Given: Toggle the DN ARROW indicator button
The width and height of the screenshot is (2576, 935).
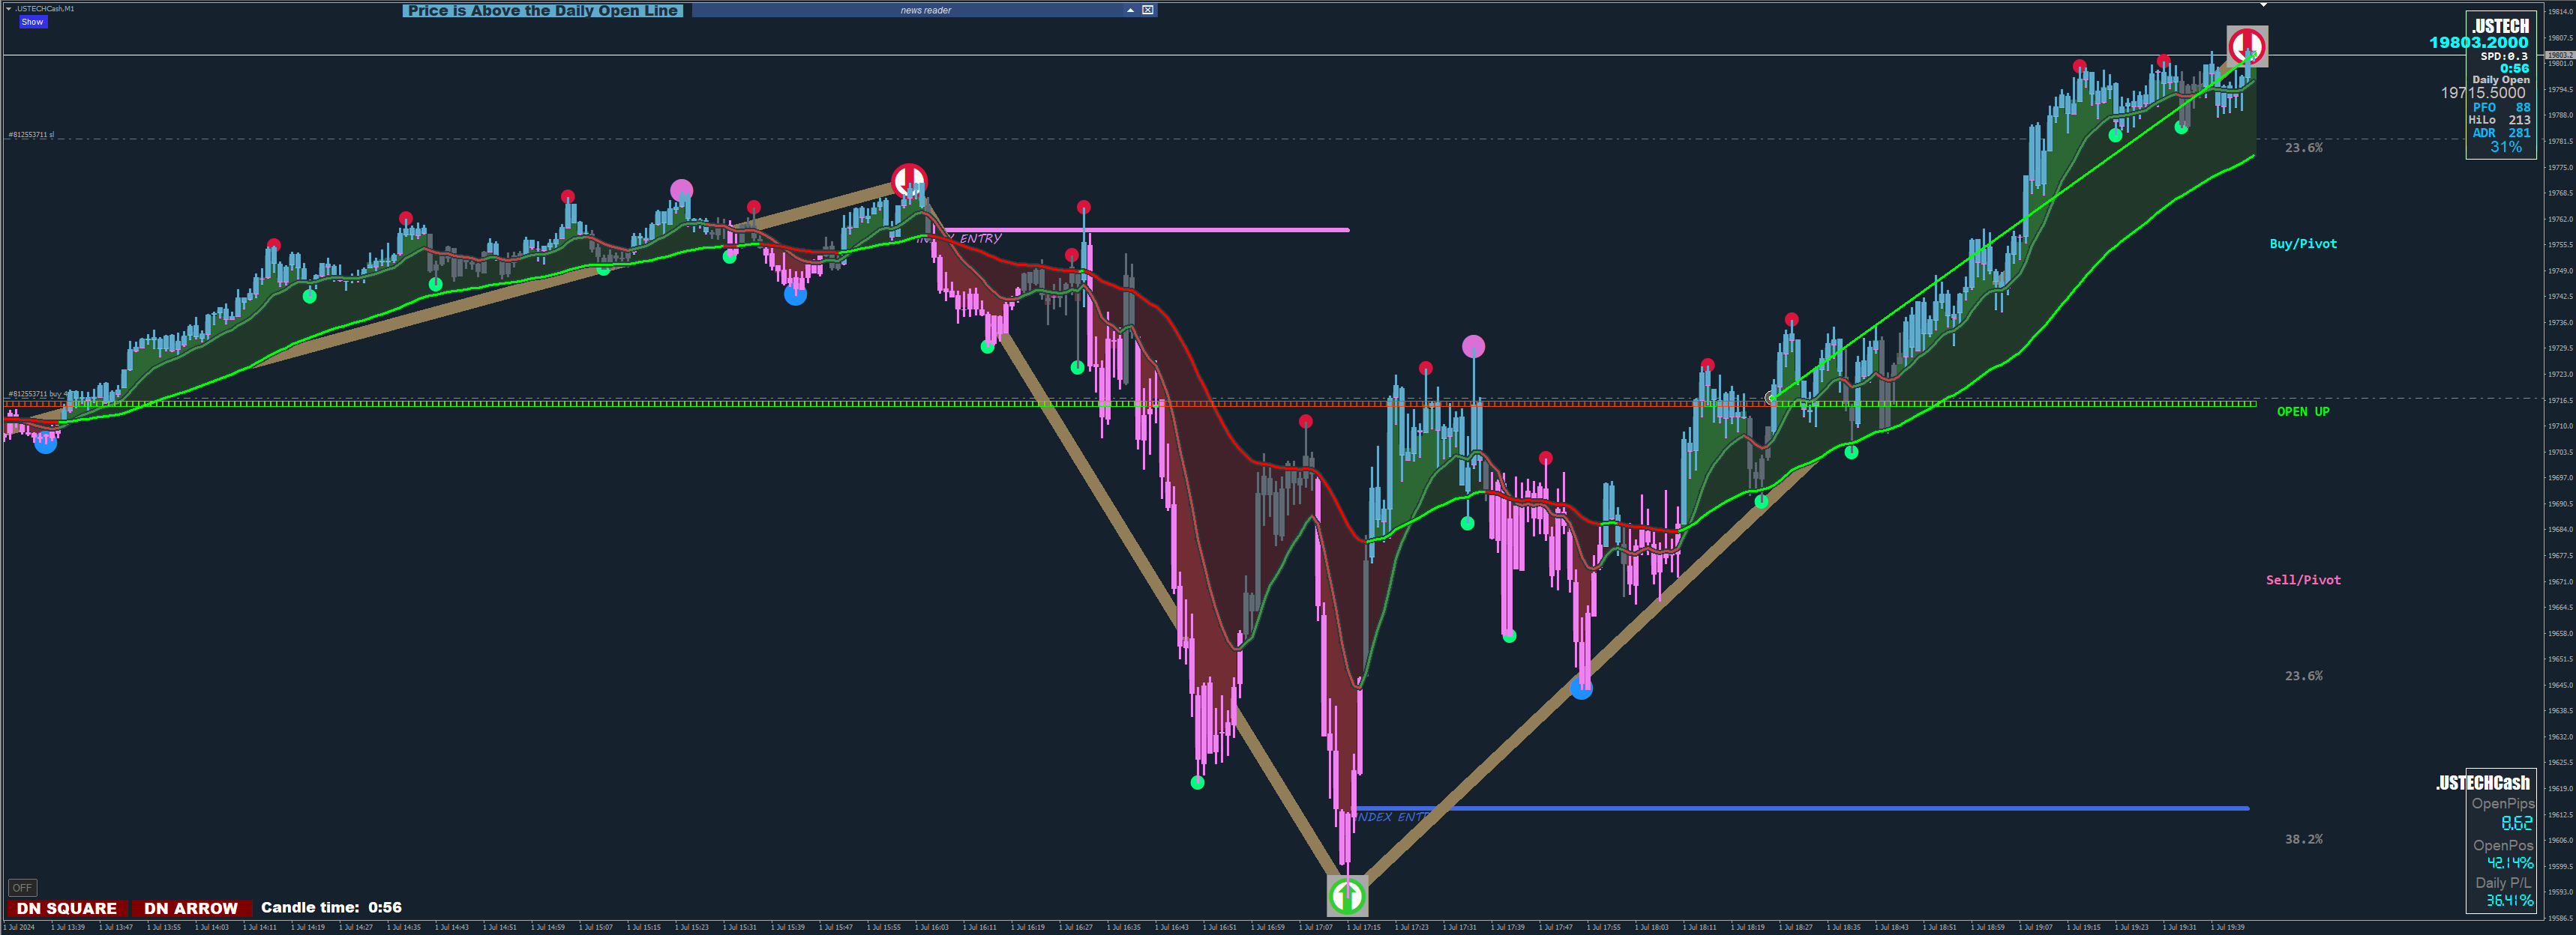Looking at the screenshot, I should (191, 908).
